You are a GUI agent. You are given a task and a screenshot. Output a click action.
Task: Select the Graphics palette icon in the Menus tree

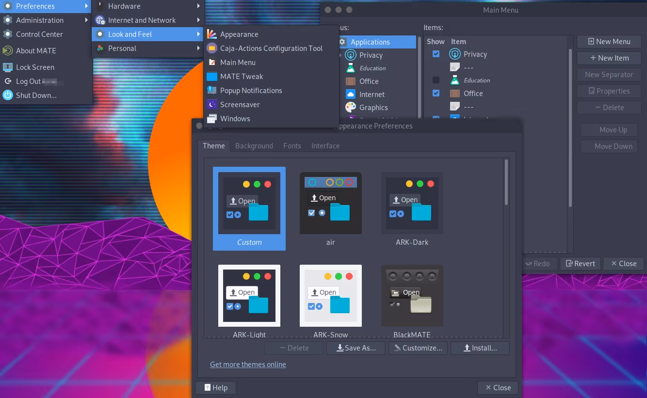[350, 108]
